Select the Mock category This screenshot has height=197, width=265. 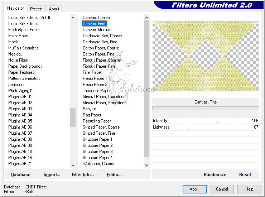click(x=13, y=42)
